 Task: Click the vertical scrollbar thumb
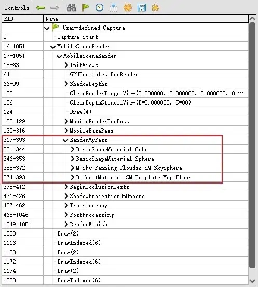pos(252,146)
